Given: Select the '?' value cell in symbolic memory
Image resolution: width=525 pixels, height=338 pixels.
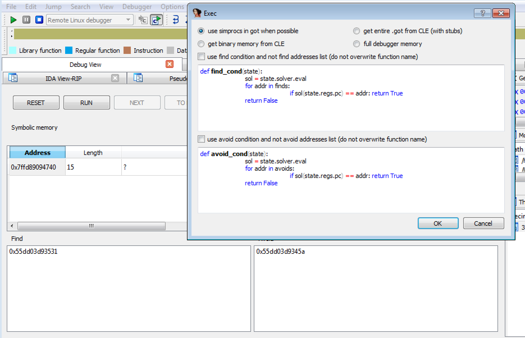Looking at the screenshot, I should point(154,167).
